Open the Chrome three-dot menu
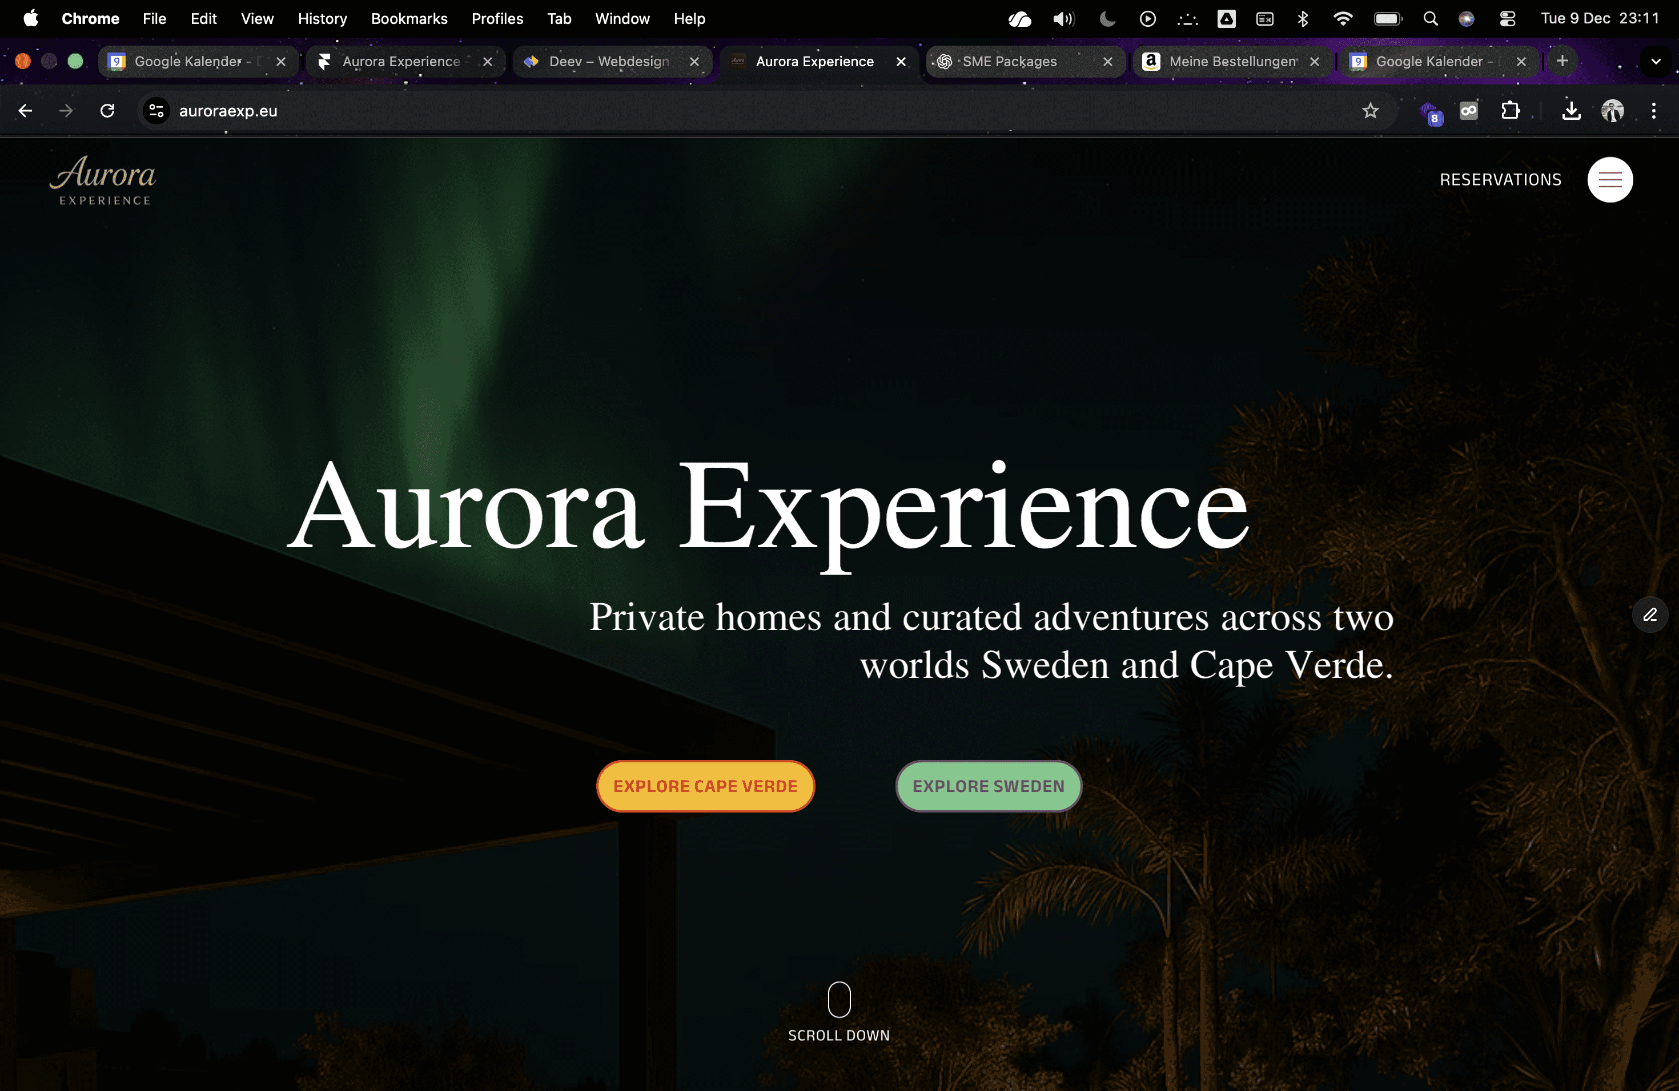 click(x=1654, y=111)
